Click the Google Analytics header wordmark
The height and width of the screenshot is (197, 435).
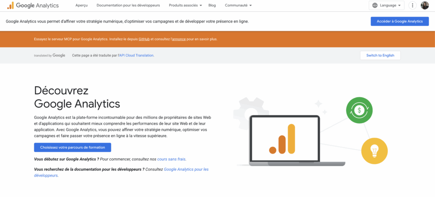[37, 5]
